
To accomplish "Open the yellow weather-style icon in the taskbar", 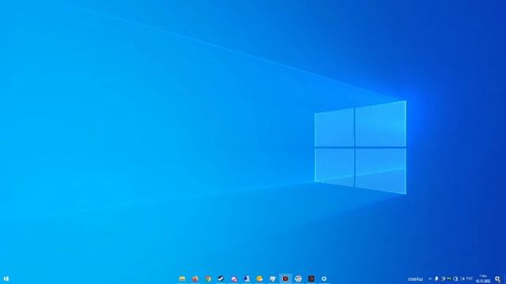I will (x=259, y=278).
